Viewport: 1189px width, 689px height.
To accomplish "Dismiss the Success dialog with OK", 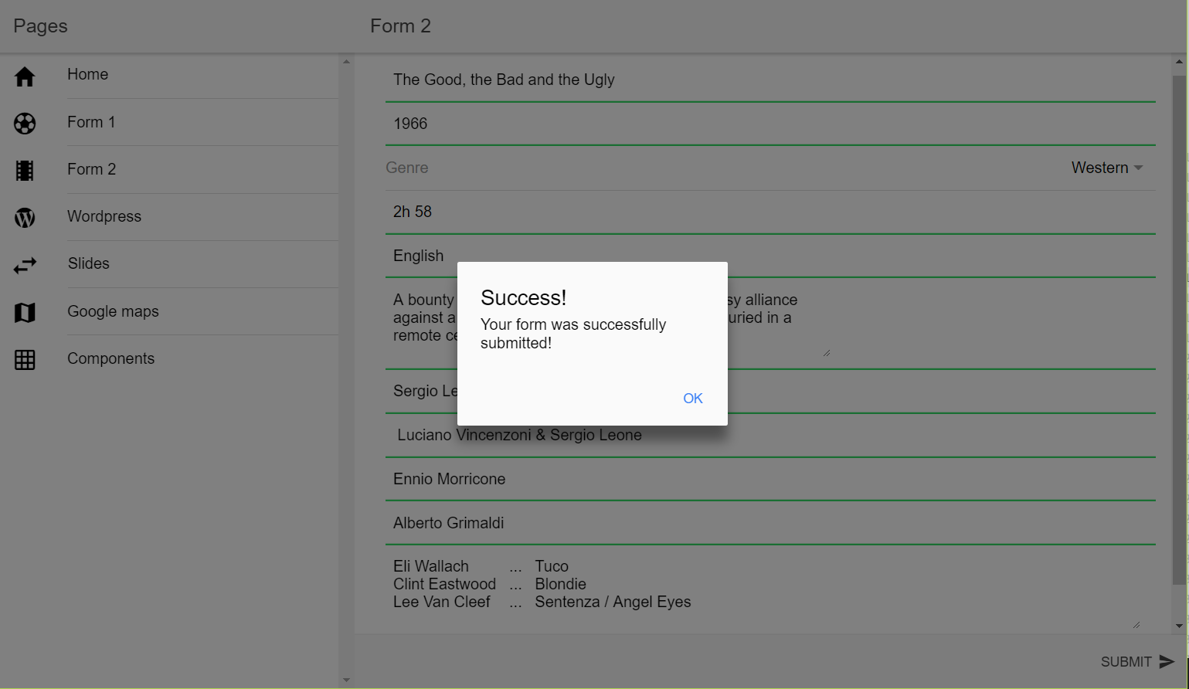I will click(693, 399).
